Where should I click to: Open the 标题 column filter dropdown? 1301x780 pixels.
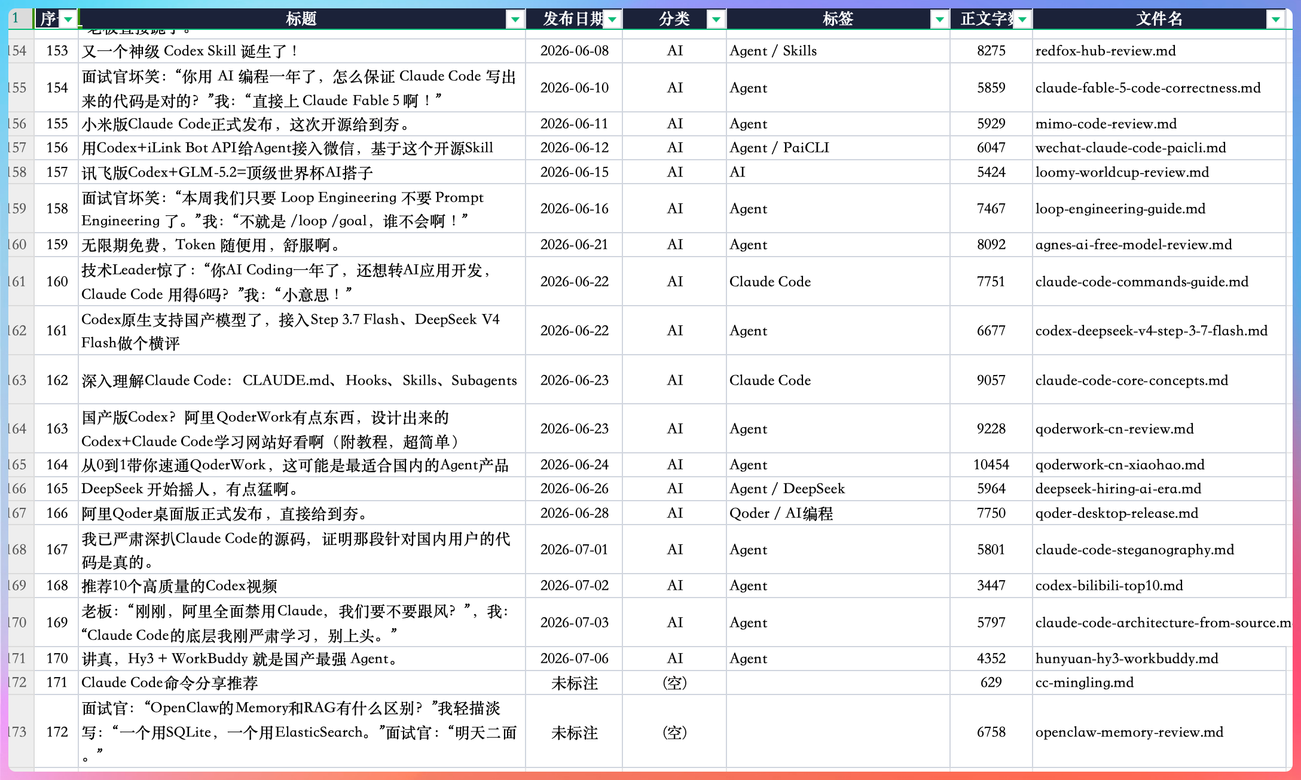pos(515,20)
